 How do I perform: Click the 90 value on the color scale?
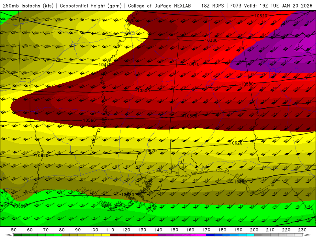(x=78, y=230)
